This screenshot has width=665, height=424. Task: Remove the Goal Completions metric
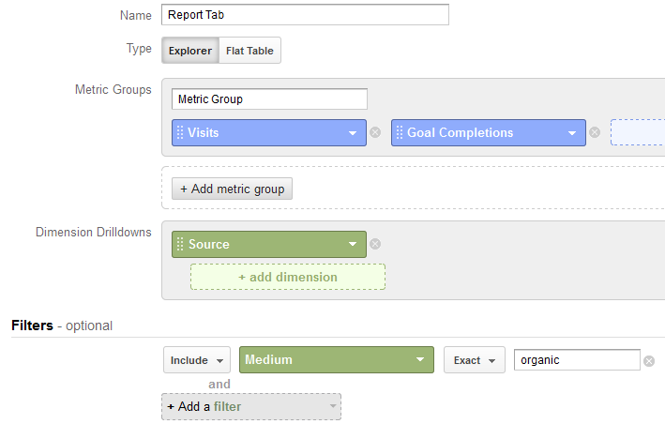[595, 133]
